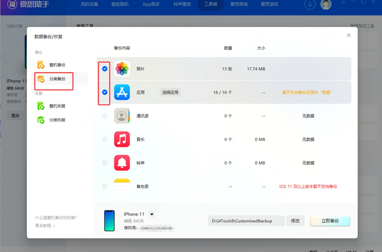Expand the iPhone 11 device dropdown arrow
Screen dimensions: 382x252
click(x=152, y=214)
